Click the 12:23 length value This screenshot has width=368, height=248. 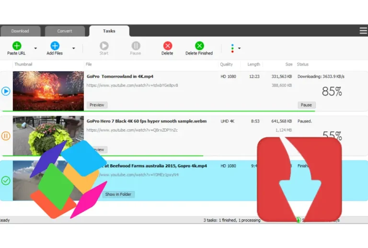(254, 77)
